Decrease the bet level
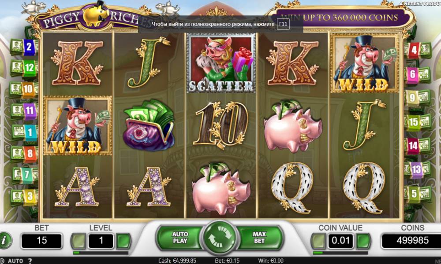 coord(78,241)
